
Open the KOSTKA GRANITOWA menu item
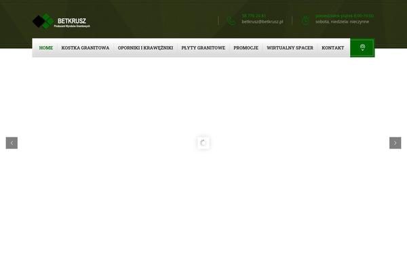tap(85, 47)
